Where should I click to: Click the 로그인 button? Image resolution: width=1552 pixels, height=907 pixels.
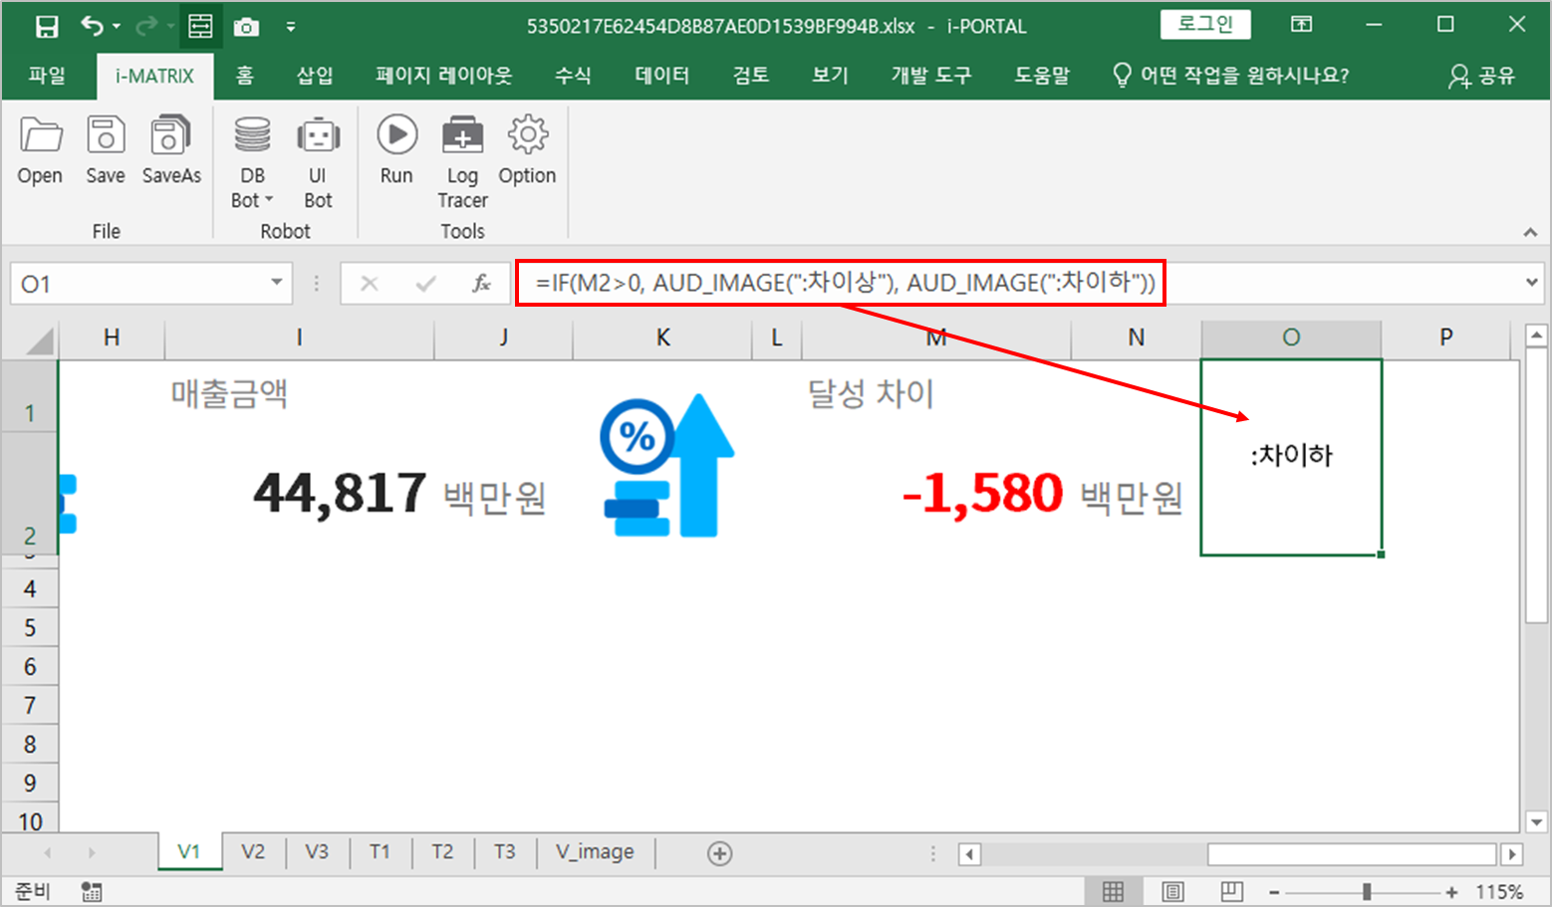[x=1205, y=25]
